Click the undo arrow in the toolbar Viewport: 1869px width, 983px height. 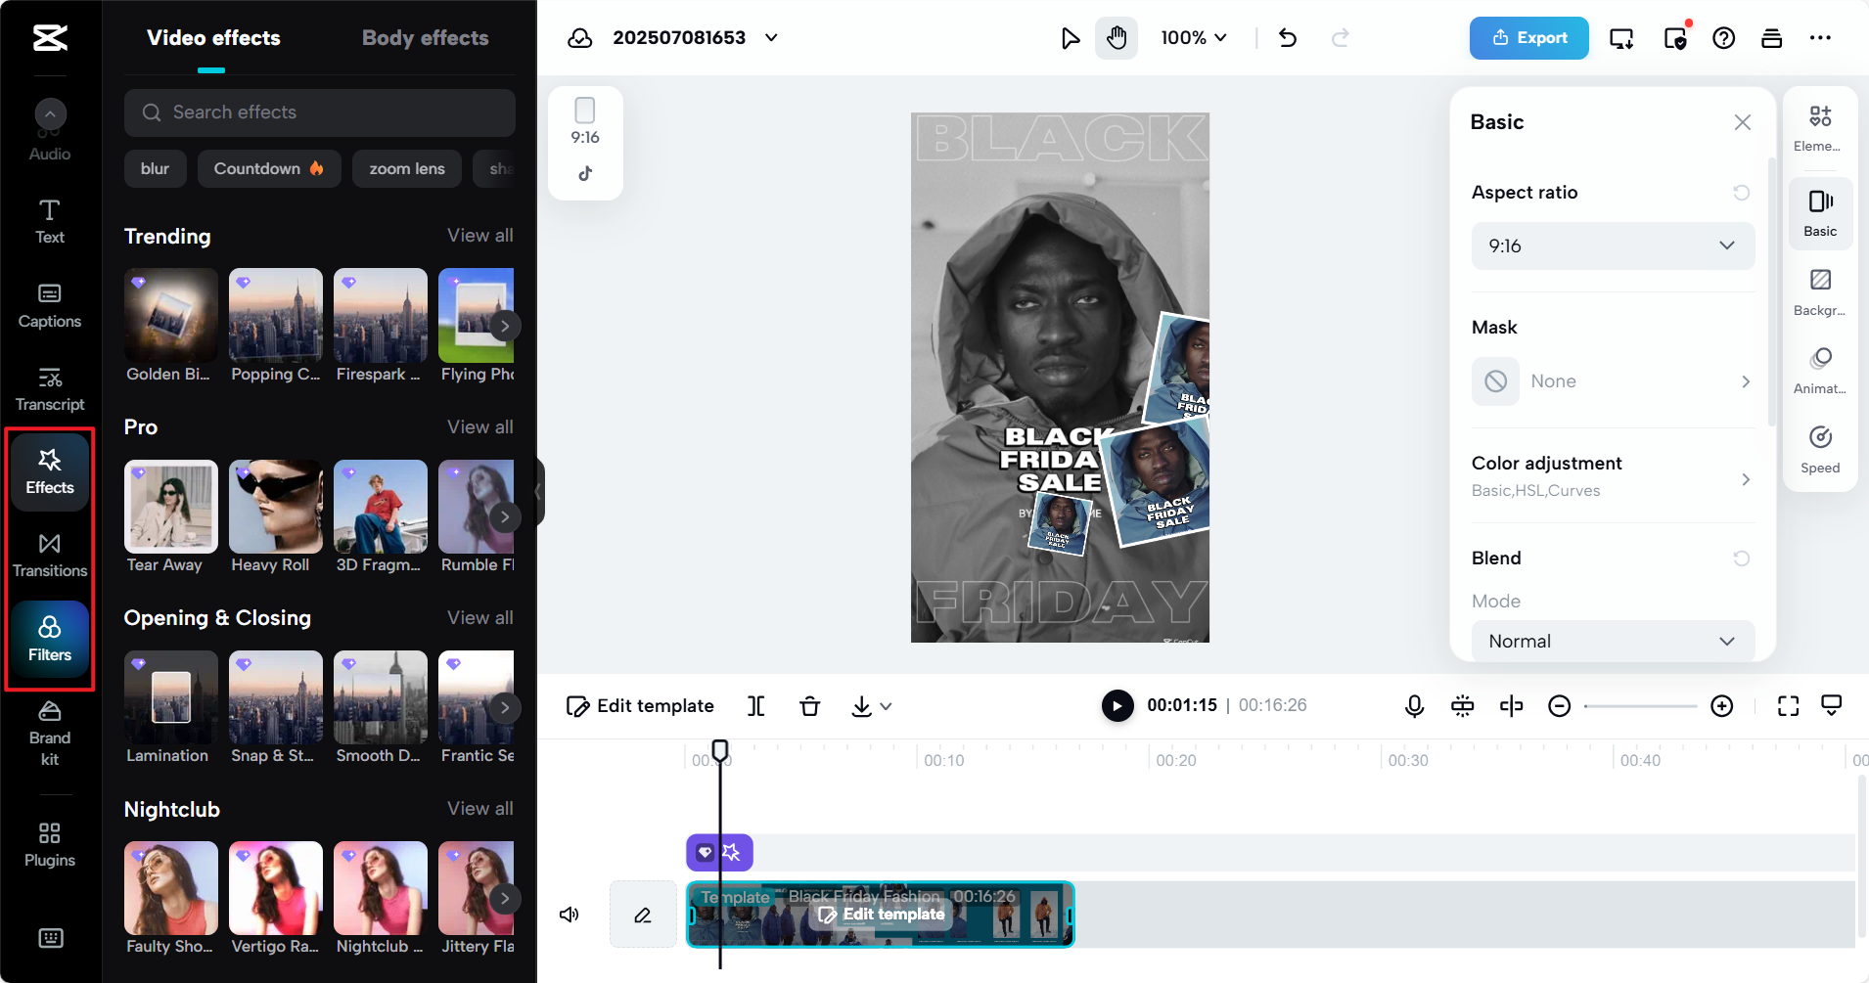[1286, 38]
